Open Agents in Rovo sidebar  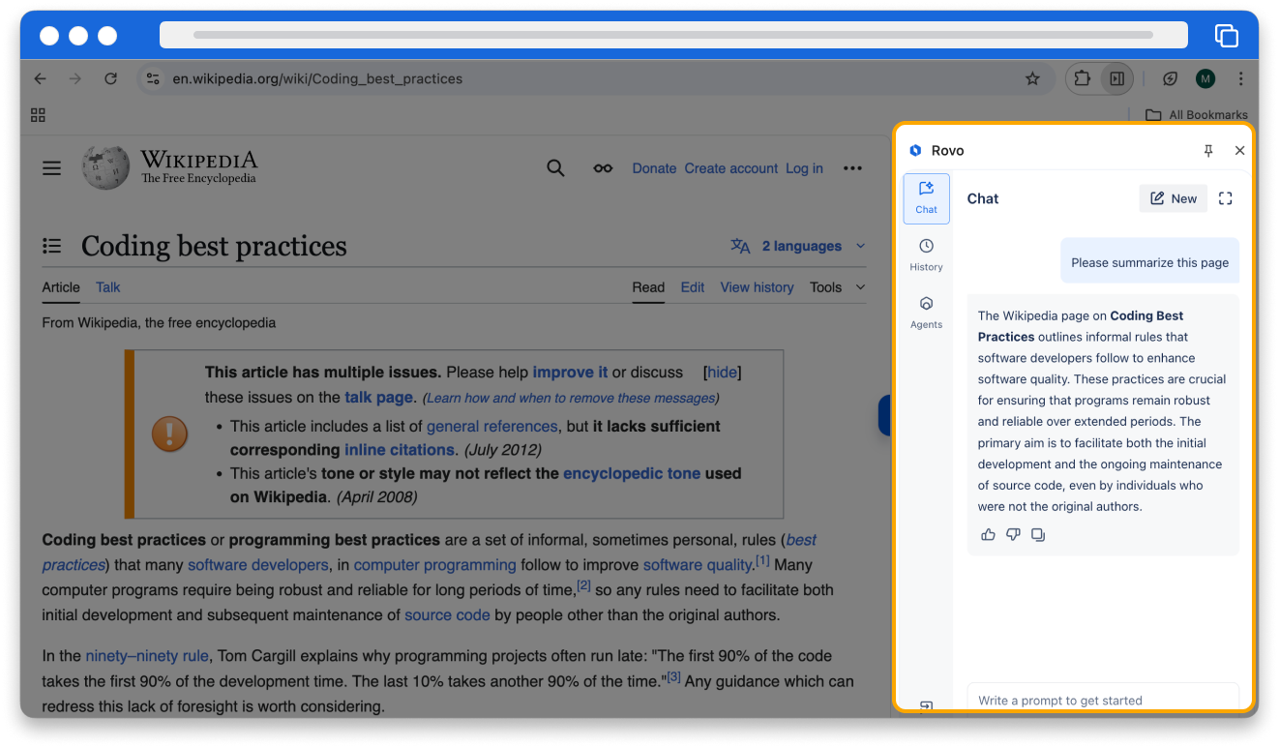[x=926, y=313]
